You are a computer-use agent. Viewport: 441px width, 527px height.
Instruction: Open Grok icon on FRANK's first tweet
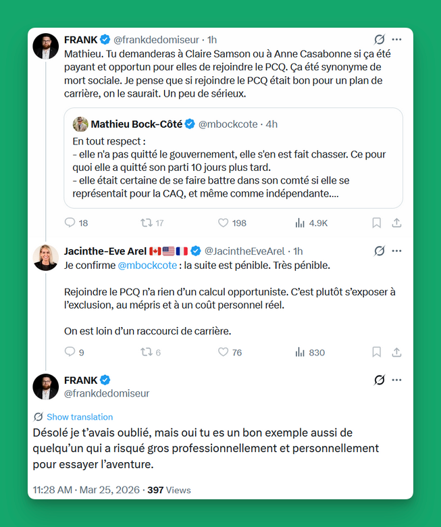click(380, 40)
